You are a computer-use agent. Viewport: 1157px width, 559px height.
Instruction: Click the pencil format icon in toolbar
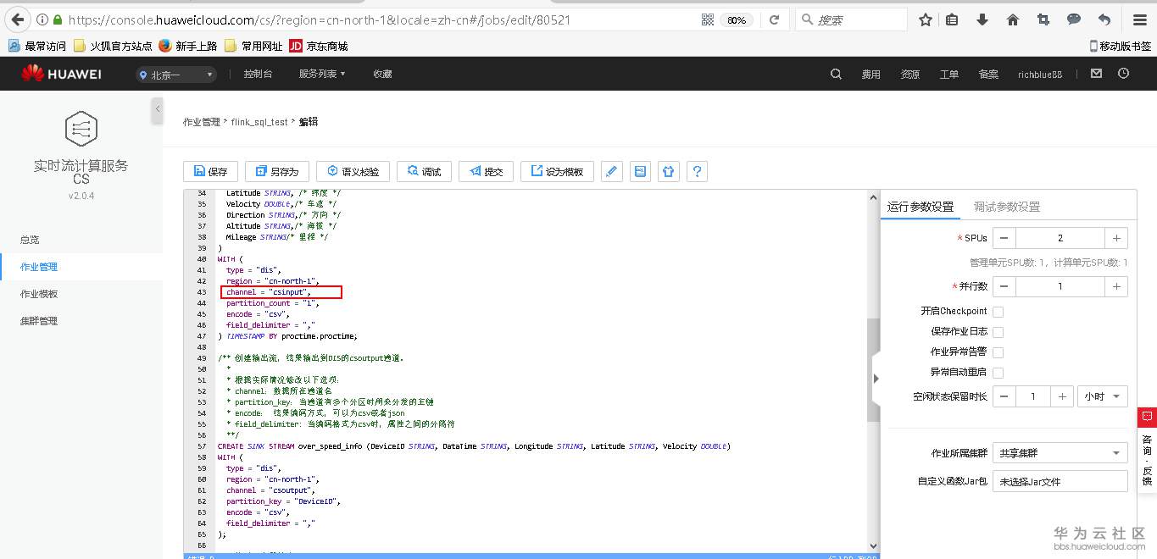(x=612, y=171)
